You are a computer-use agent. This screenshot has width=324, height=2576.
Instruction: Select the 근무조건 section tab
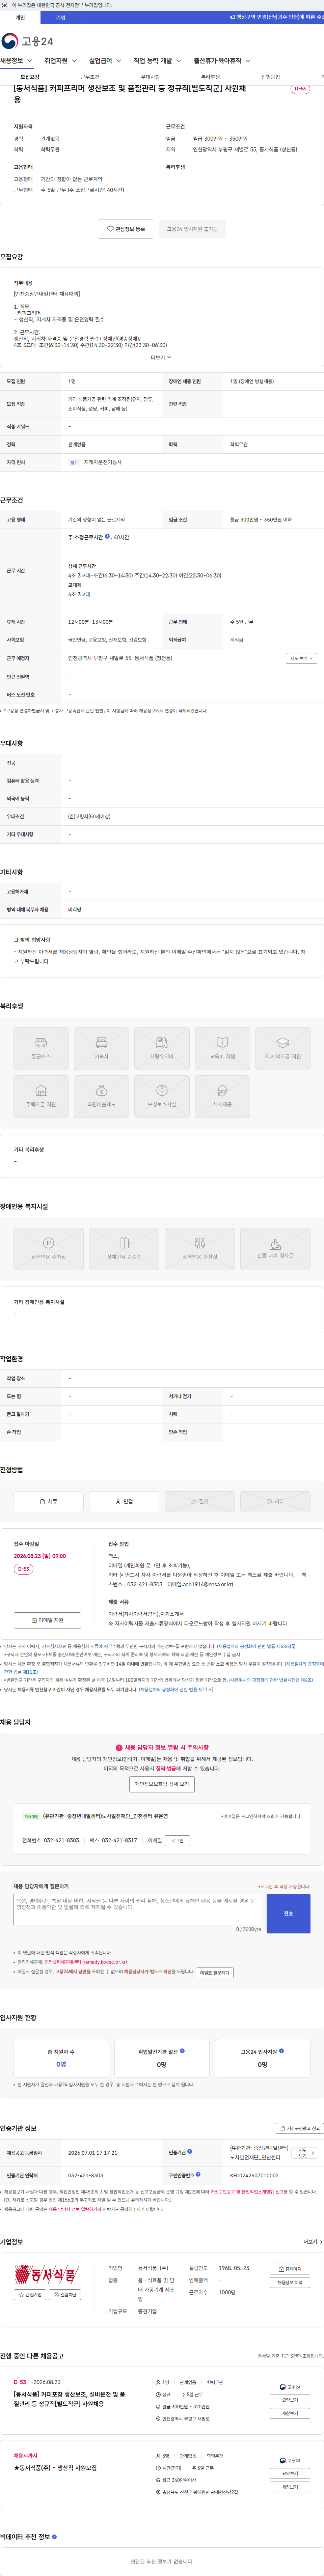point(90,77)
